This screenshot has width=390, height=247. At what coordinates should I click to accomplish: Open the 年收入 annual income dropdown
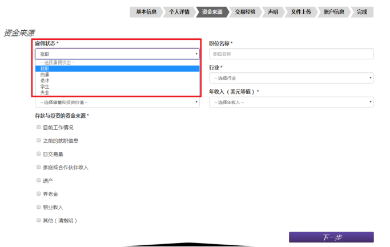click(x=291, y=102)
